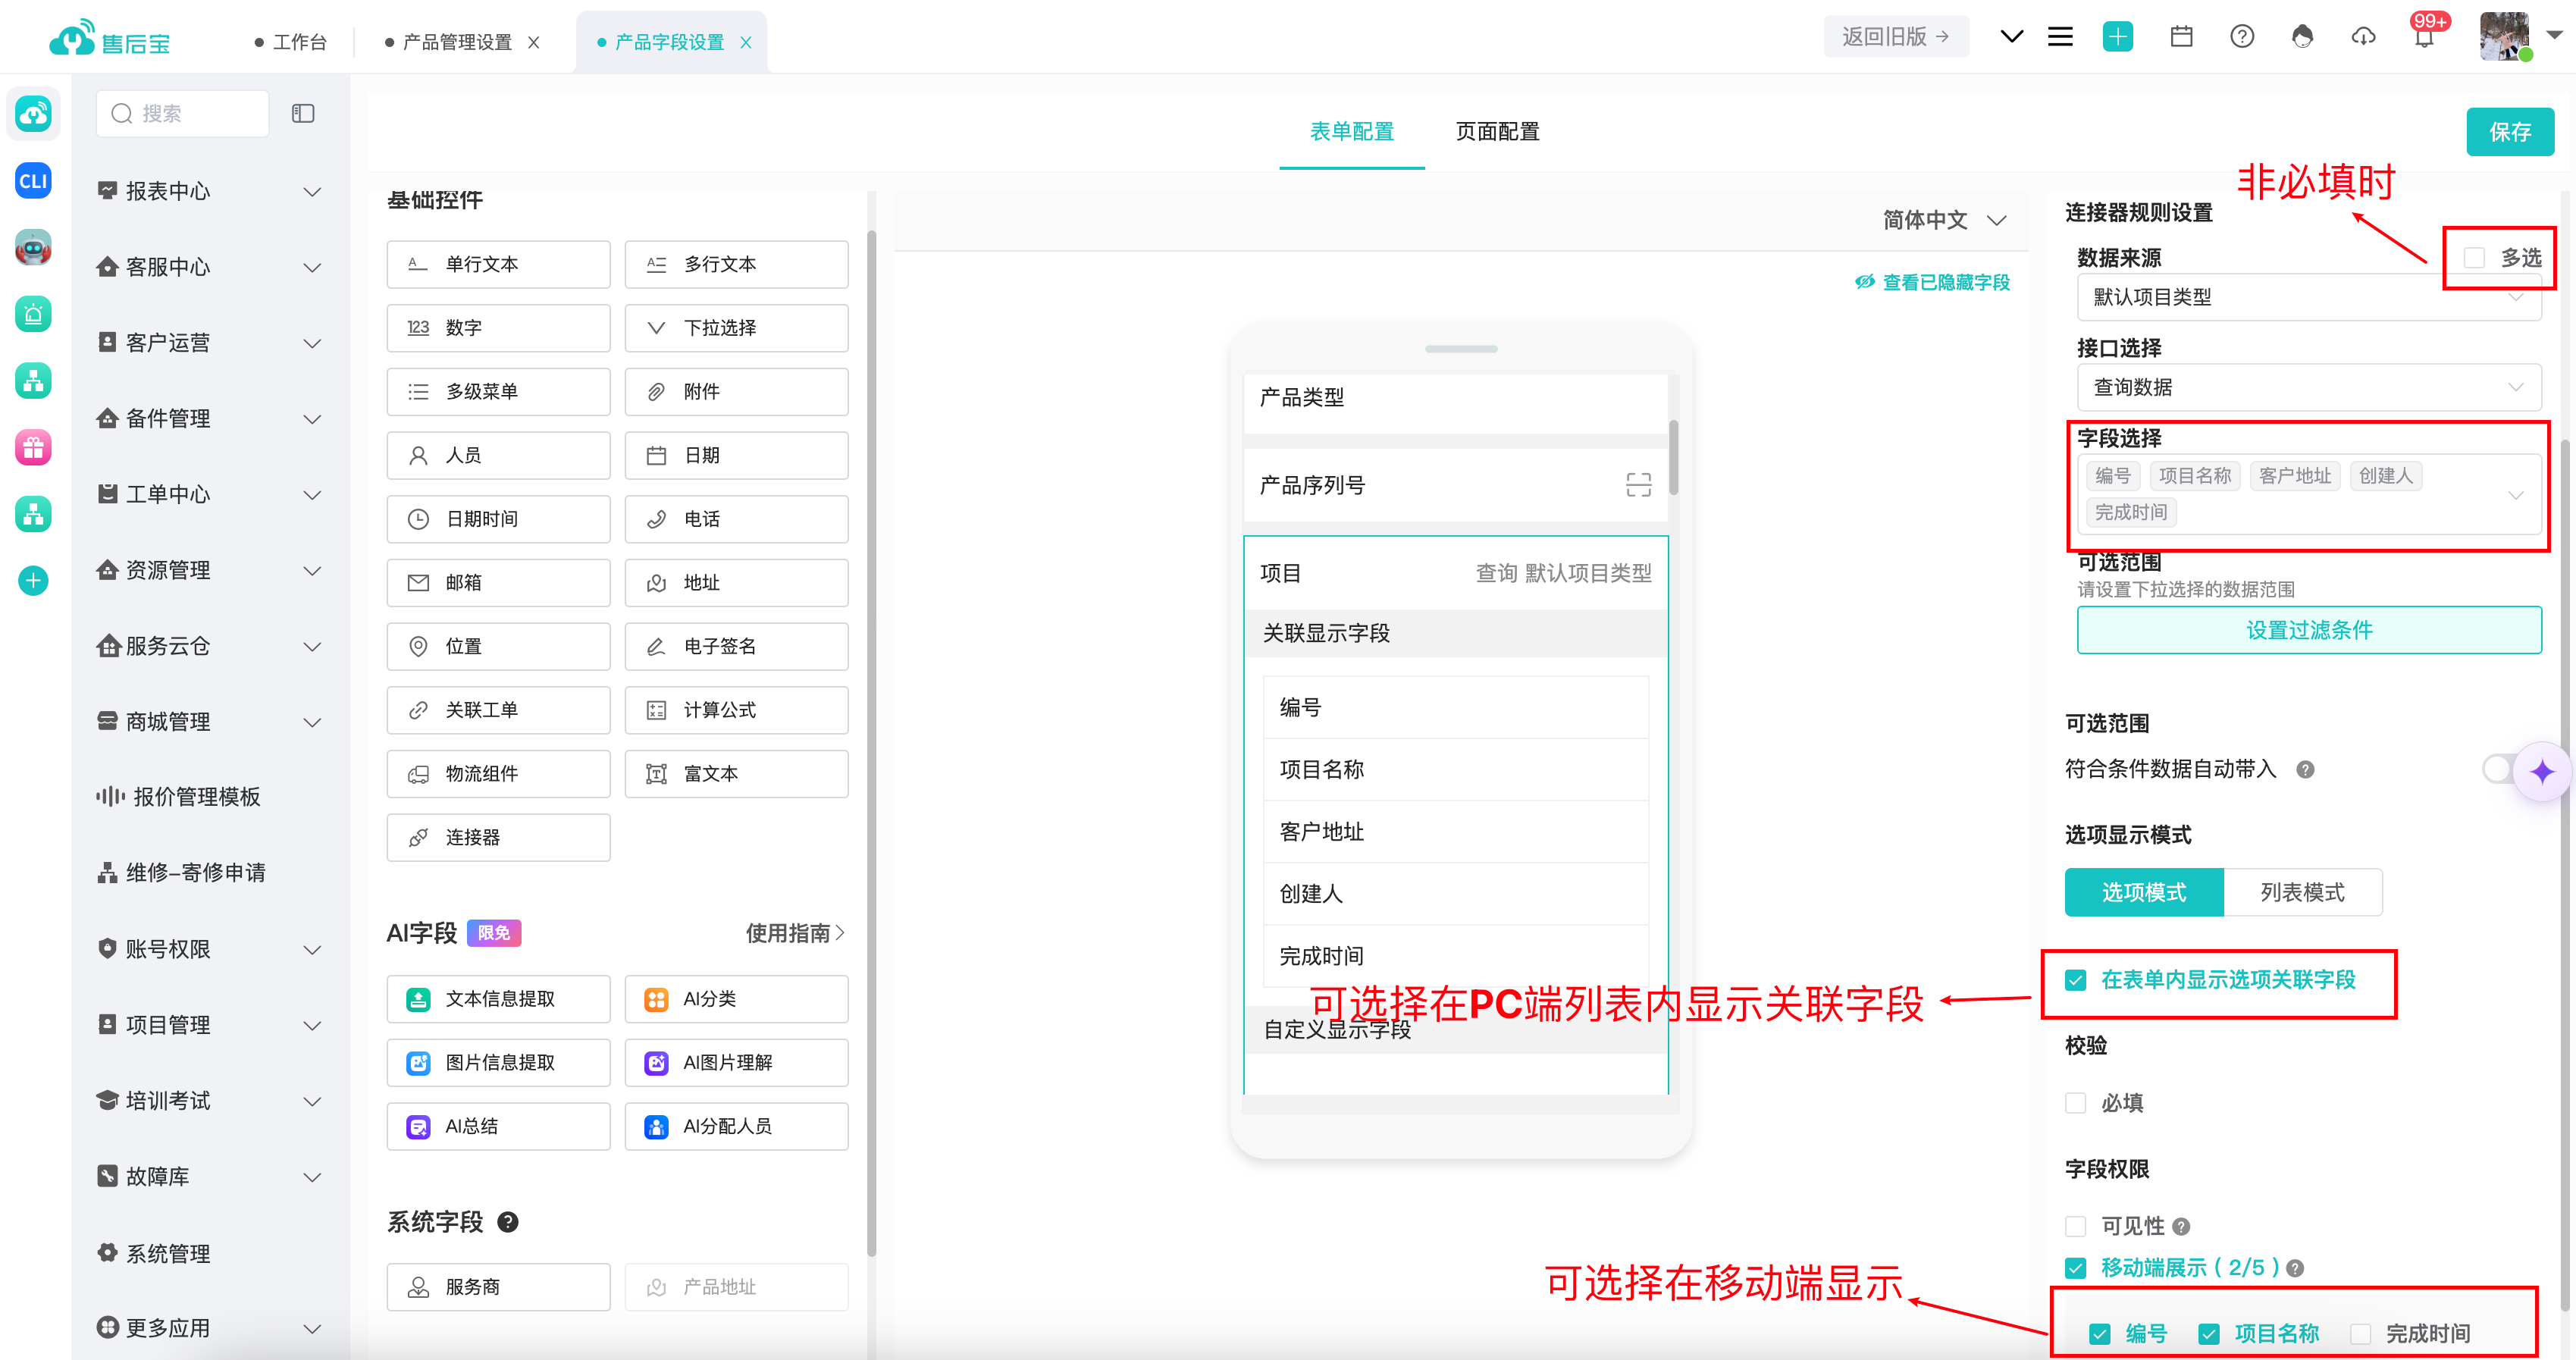Uncheck 在表单内显示选项关联字段
2576x1360 pixels.
coord(2076,980)
